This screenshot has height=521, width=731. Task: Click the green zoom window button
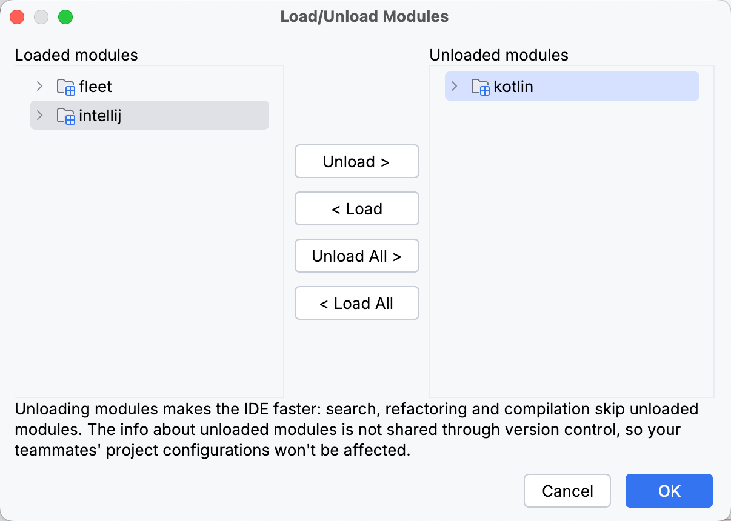(x=65, y=17)
